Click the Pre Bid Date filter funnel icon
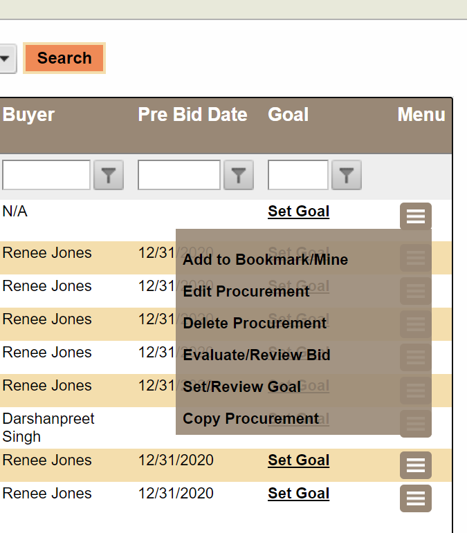This screenshot has width=467, height=533. click(238, 176)
